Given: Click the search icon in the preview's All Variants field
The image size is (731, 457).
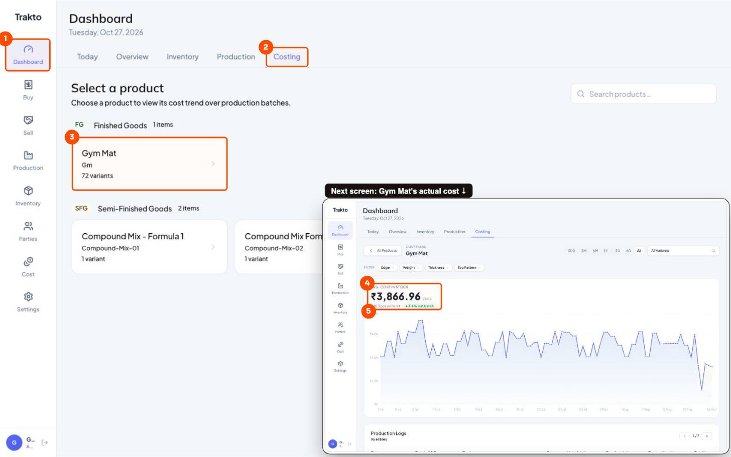Looking at the screenshot, I should [713, 251].
